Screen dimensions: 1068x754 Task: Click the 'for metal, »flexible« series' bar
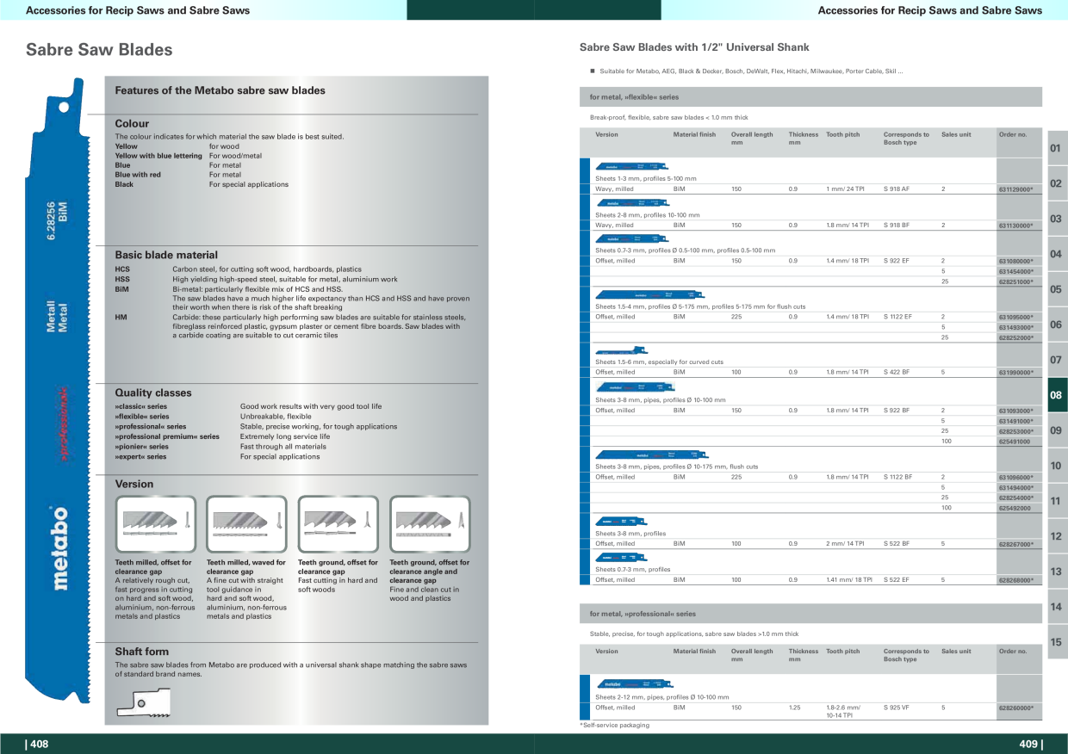pos(810,97)
